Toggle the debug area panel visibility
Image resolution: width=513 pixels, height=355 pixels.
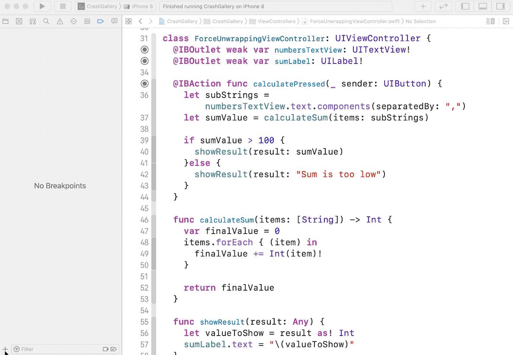point(483,6)
